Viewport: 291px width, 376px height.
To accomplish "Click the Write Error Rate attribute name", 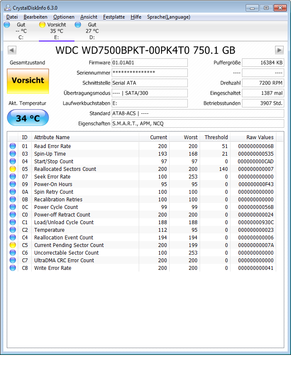I will tap(52, 268).
